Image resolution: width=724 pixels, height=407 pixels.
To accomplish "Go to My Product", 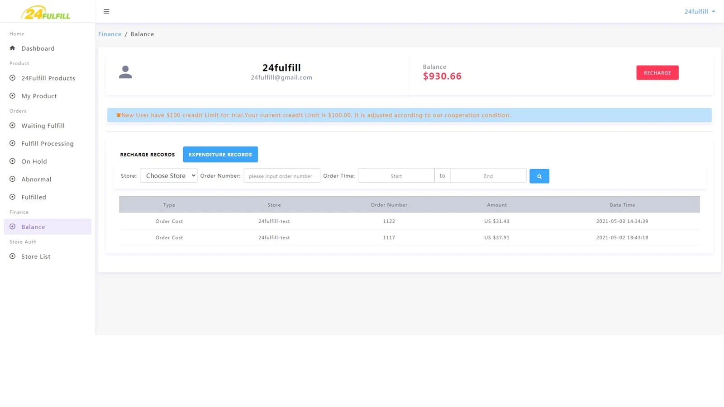I will tap(39, 96).
